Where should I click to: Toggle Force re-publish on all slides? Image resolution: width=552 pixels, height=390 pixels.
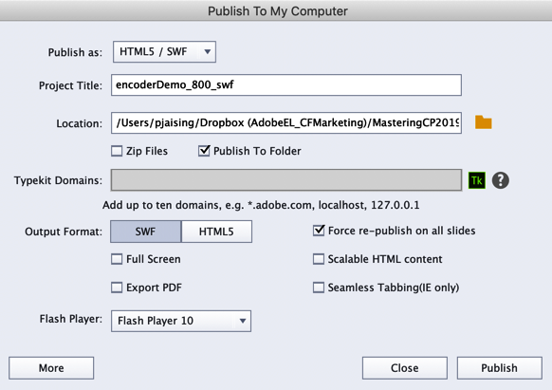click(319, 231)
